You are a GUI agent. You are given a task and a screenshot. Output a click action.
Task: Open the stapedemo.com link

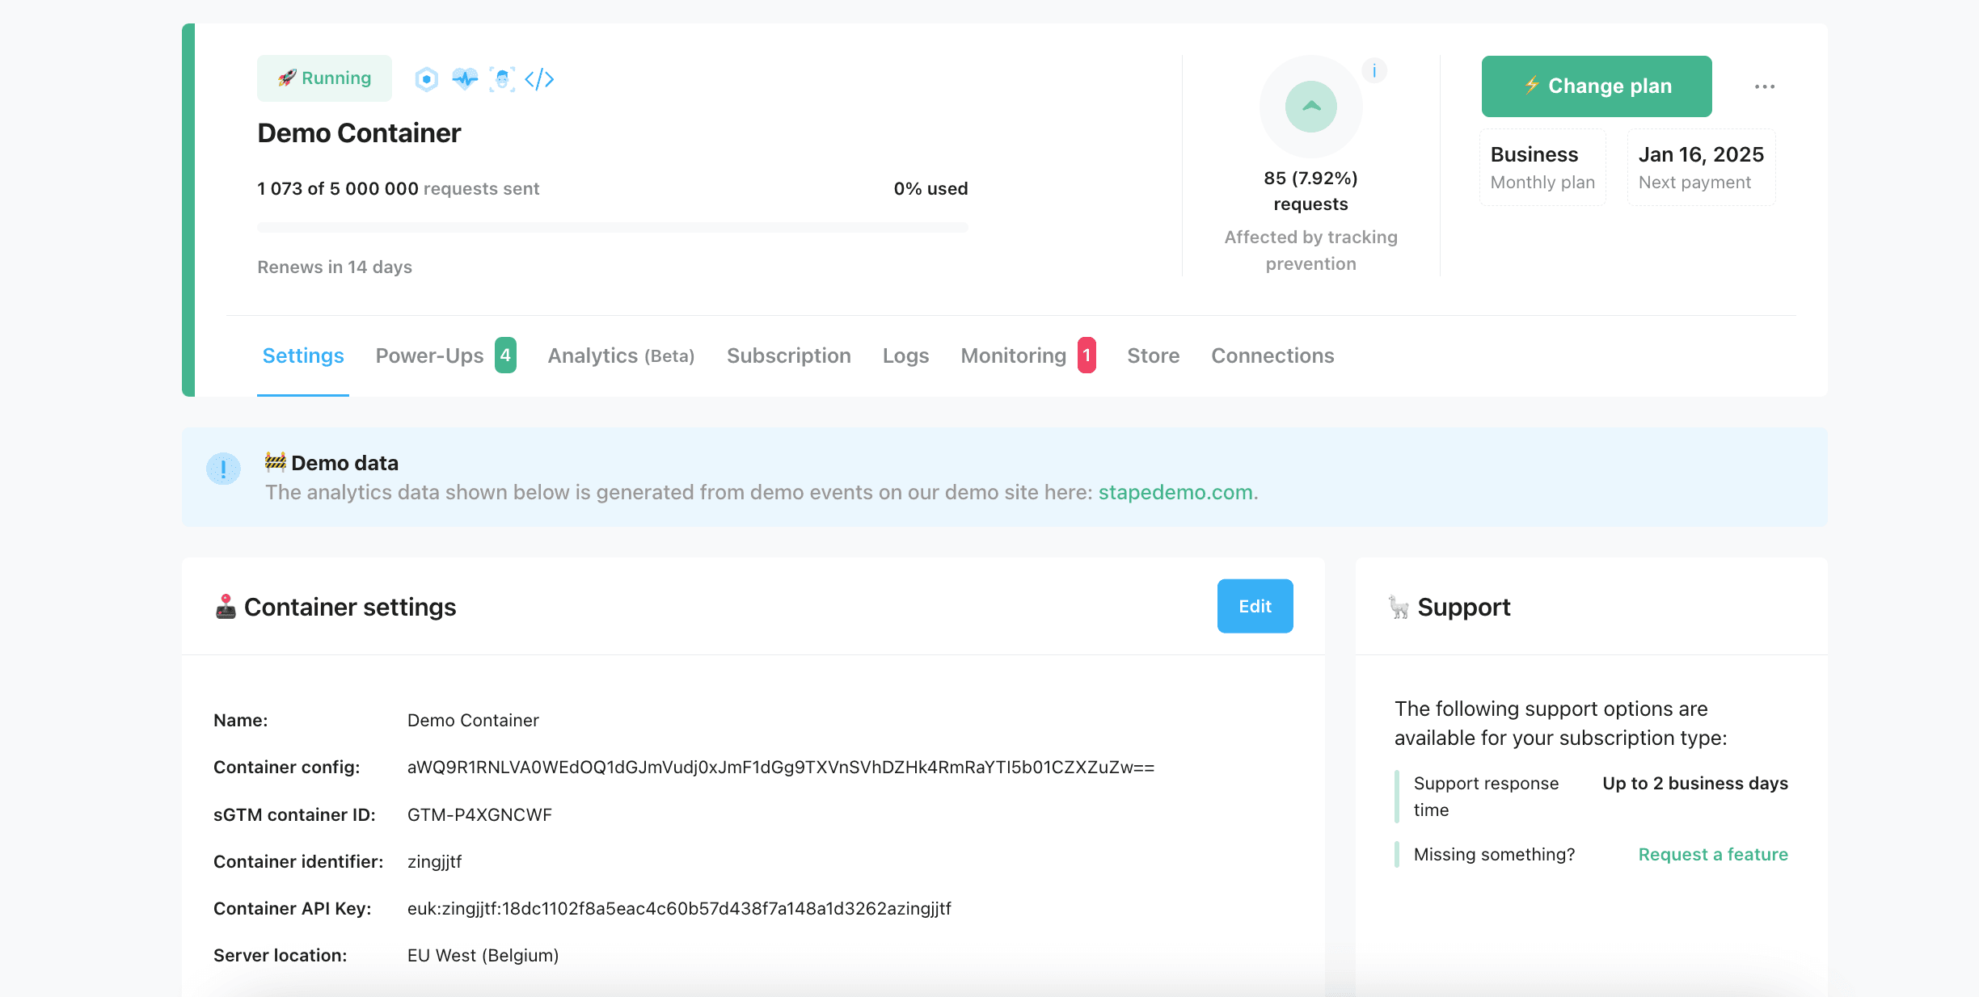click(1175, 492)
